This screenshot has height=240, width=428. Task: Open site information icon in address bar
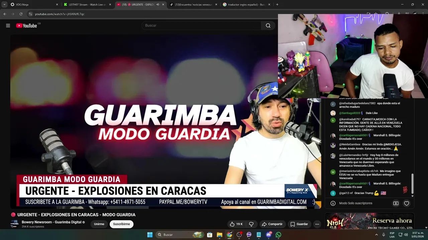[30, 14]
